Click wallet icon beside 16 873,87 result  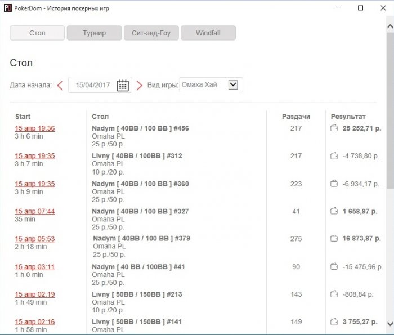pos(334,239)
